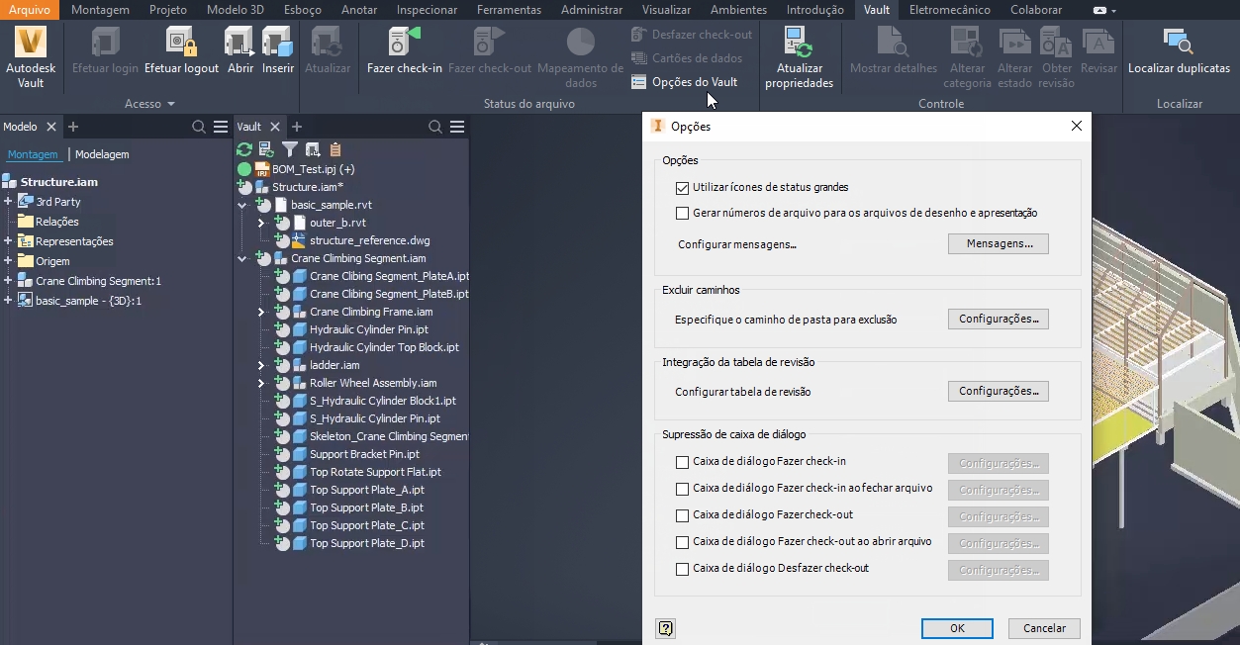
Task: Switch to the Eletromecânico ribbon tab
Action: 950,10
